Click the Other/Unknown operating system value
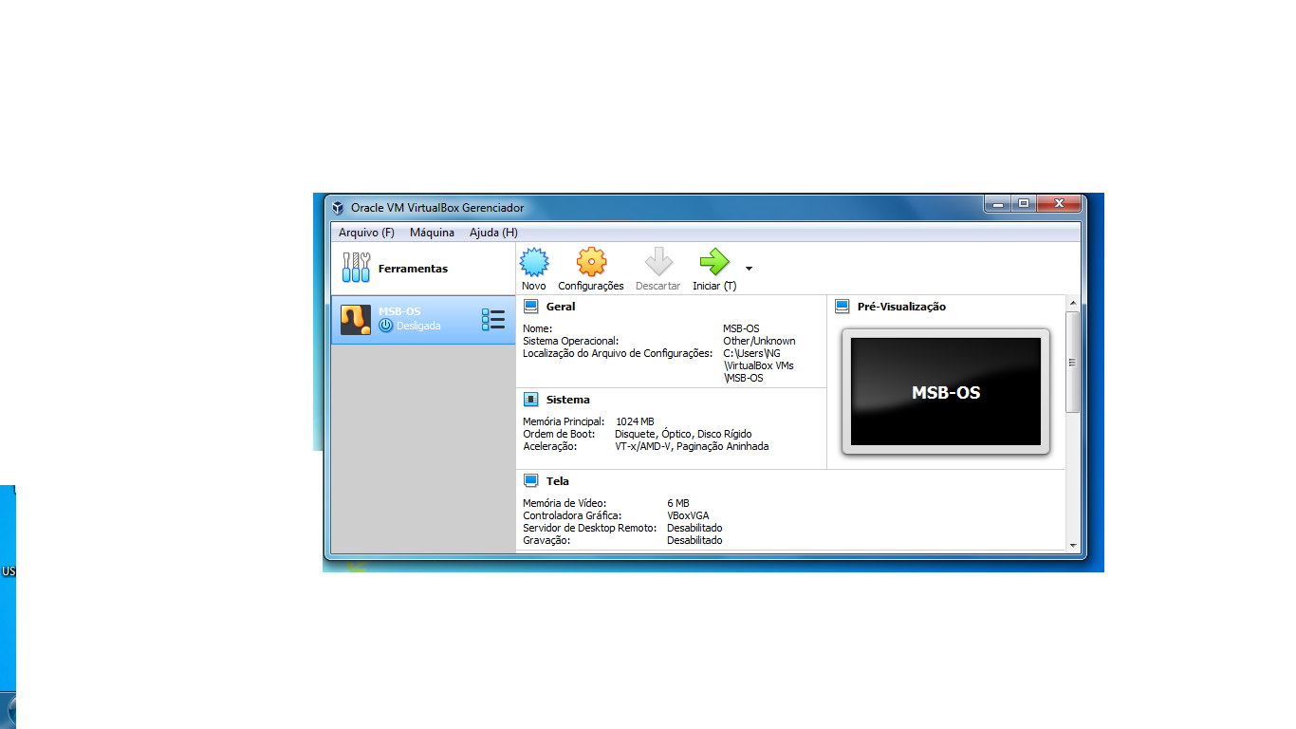Screen dimensions: 1296x729 [x=759, y=341]
